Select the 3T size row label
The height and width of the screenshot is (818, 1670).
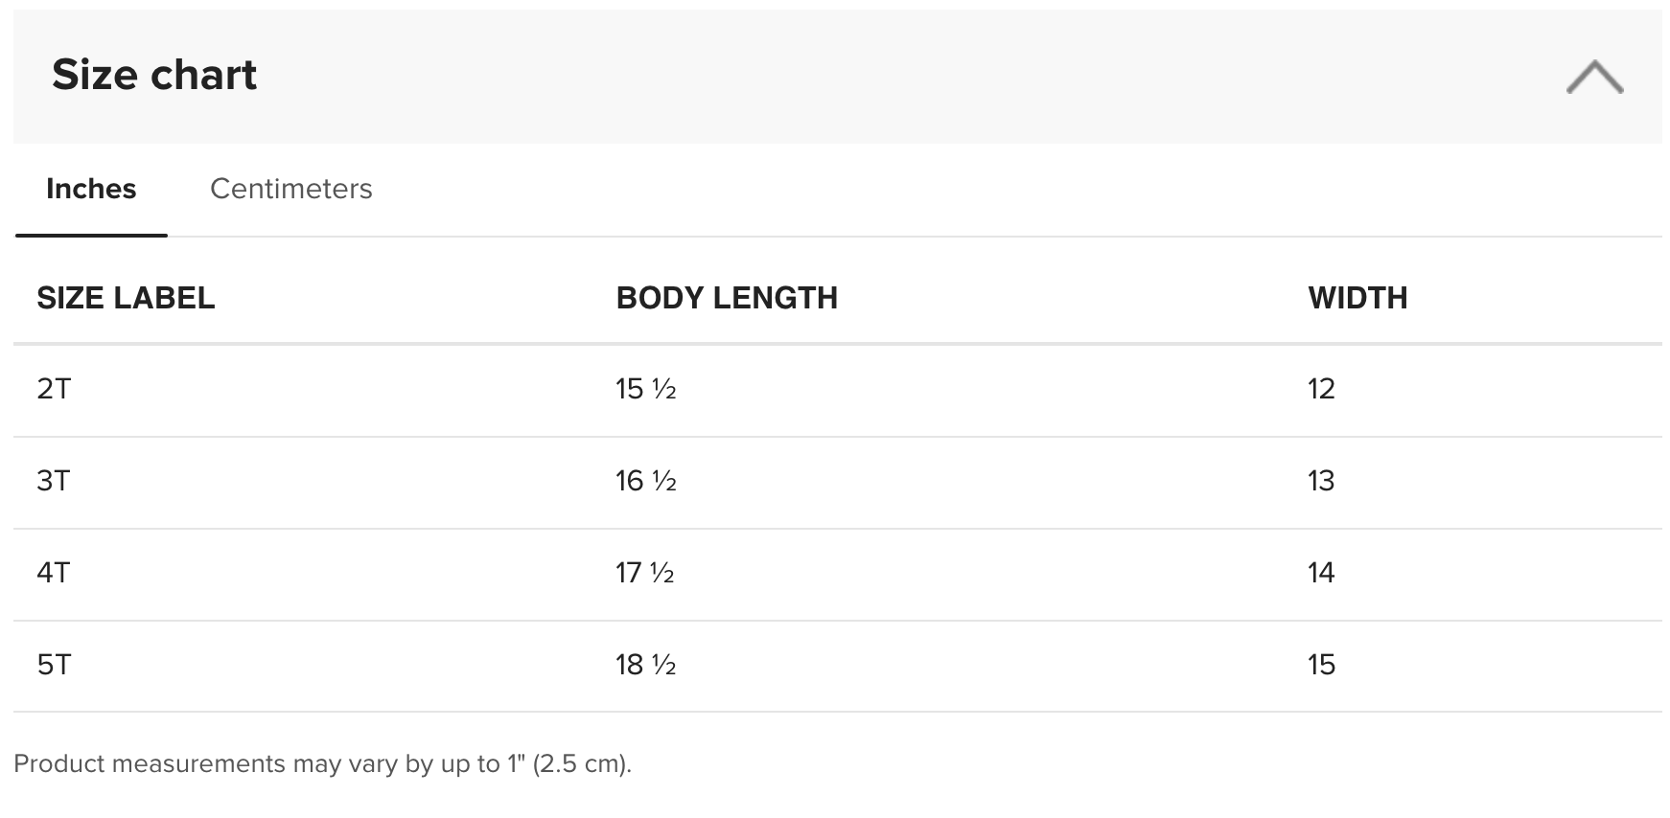(x=54, y=481)
